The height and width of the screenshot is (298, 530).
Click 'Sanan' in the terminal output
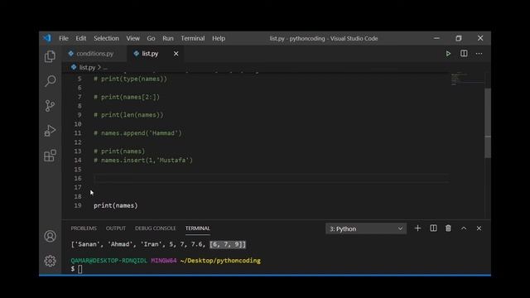click(x=87, y=244)
